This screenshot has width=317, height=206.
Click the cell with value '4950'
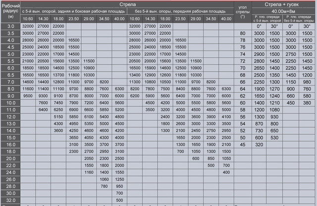pyautogui.click(x=74, y=124)
